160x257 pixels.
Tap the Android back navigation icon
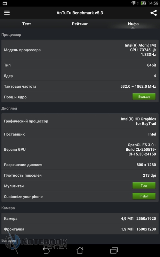coord(46,250)
